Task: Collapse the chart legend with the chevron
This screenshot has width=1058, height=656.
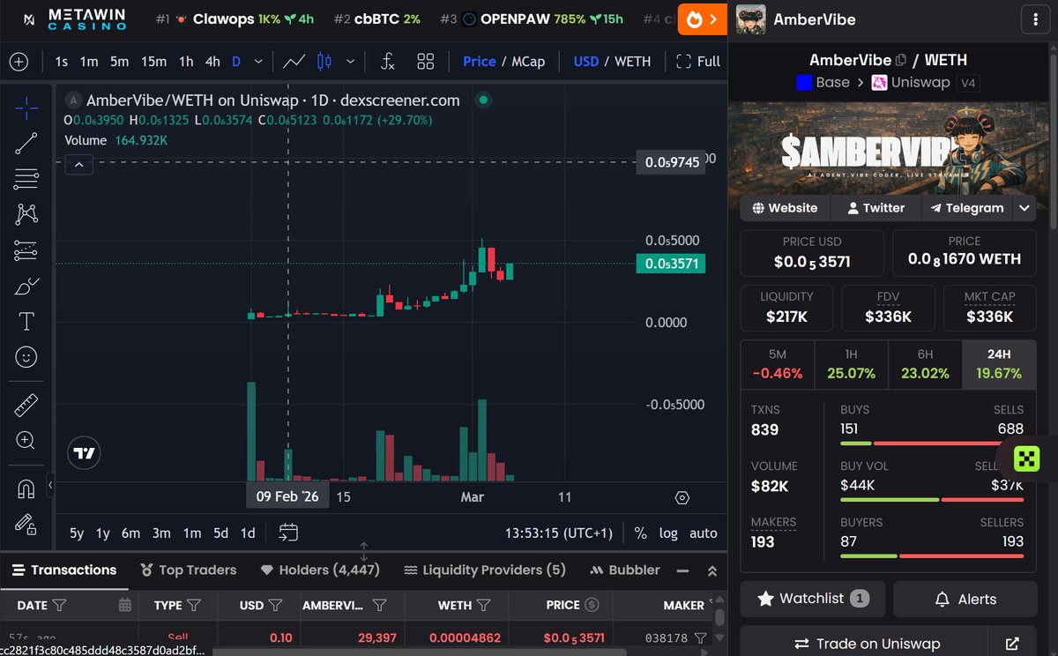Action: point(79,165)
